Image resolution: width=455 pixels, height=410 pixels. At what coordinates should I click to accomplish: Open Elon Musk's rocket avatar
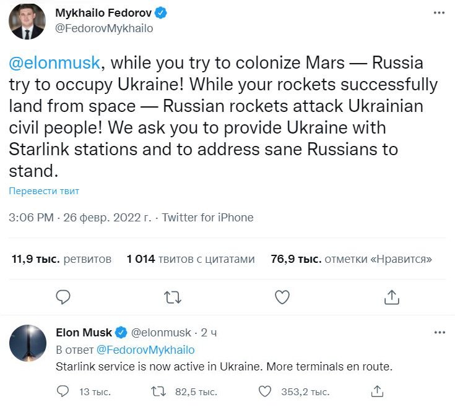(27, 344)
